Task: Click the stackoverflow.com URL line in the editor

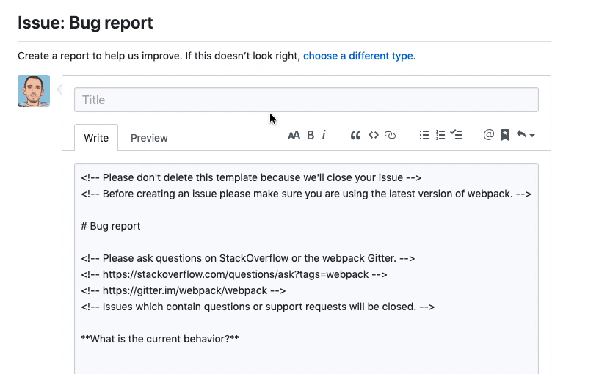Action: point(234,274)
